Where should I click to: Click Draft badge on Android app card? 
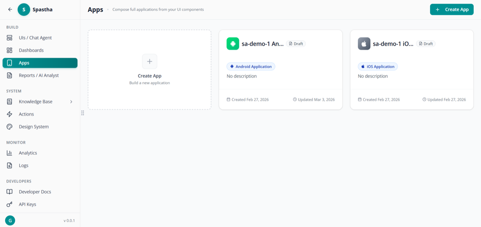(296, 44)
